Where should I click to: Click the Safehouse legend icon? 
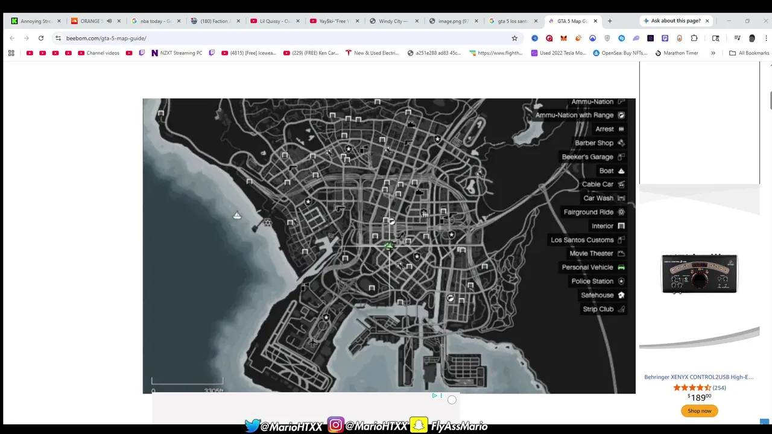[621, 295]
